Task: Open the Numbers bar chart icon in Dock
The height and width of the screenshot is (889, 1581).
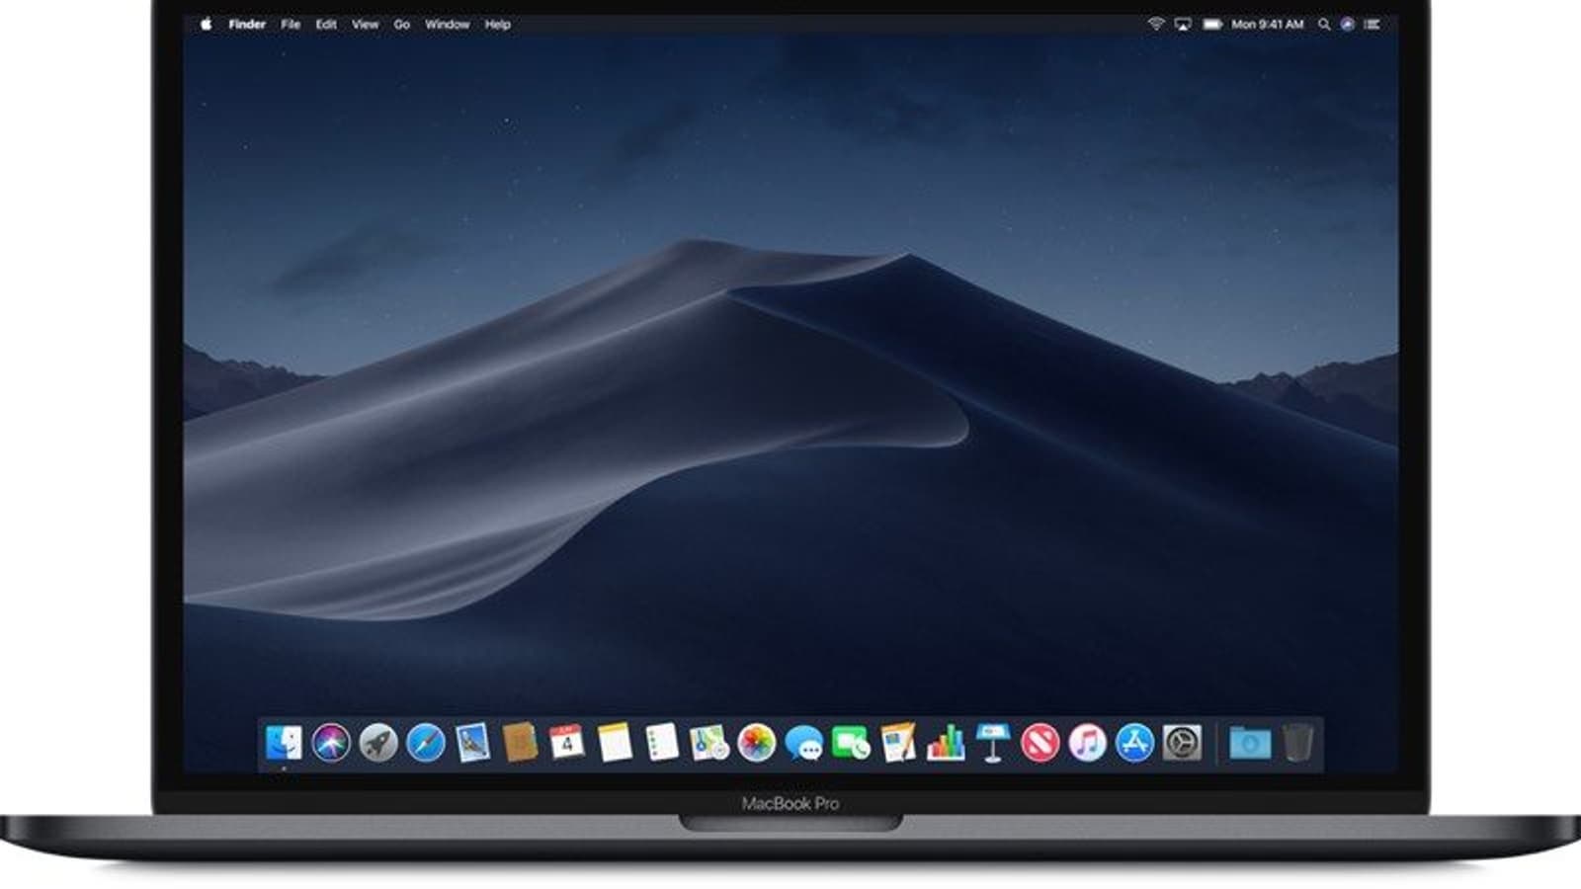Action: click(946, 743)
